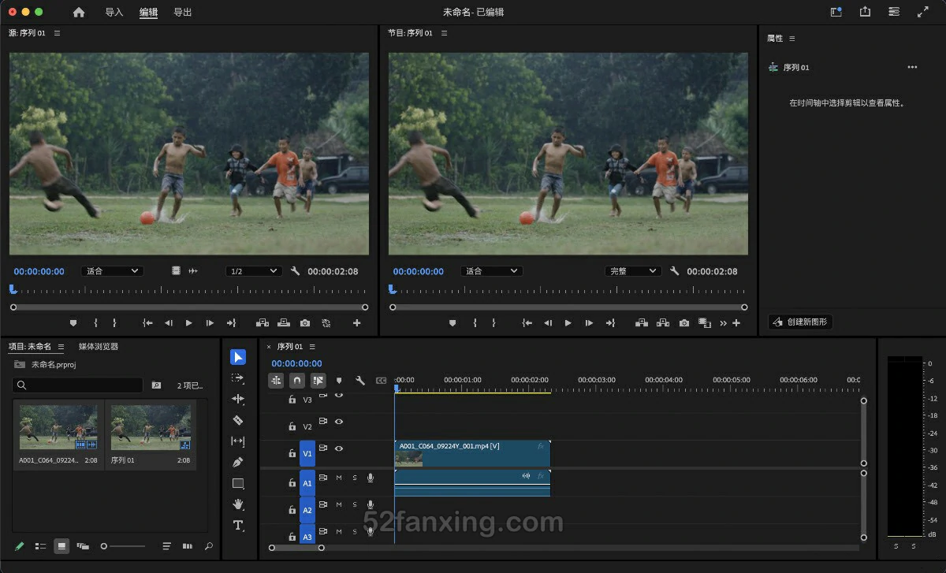Mute audio track A1
Screen dimensions: 946x573
click(339, 478)
